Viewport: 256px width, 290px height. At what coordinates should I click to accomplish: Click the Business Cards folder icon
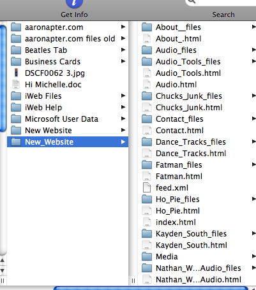(x=16, y=62)
